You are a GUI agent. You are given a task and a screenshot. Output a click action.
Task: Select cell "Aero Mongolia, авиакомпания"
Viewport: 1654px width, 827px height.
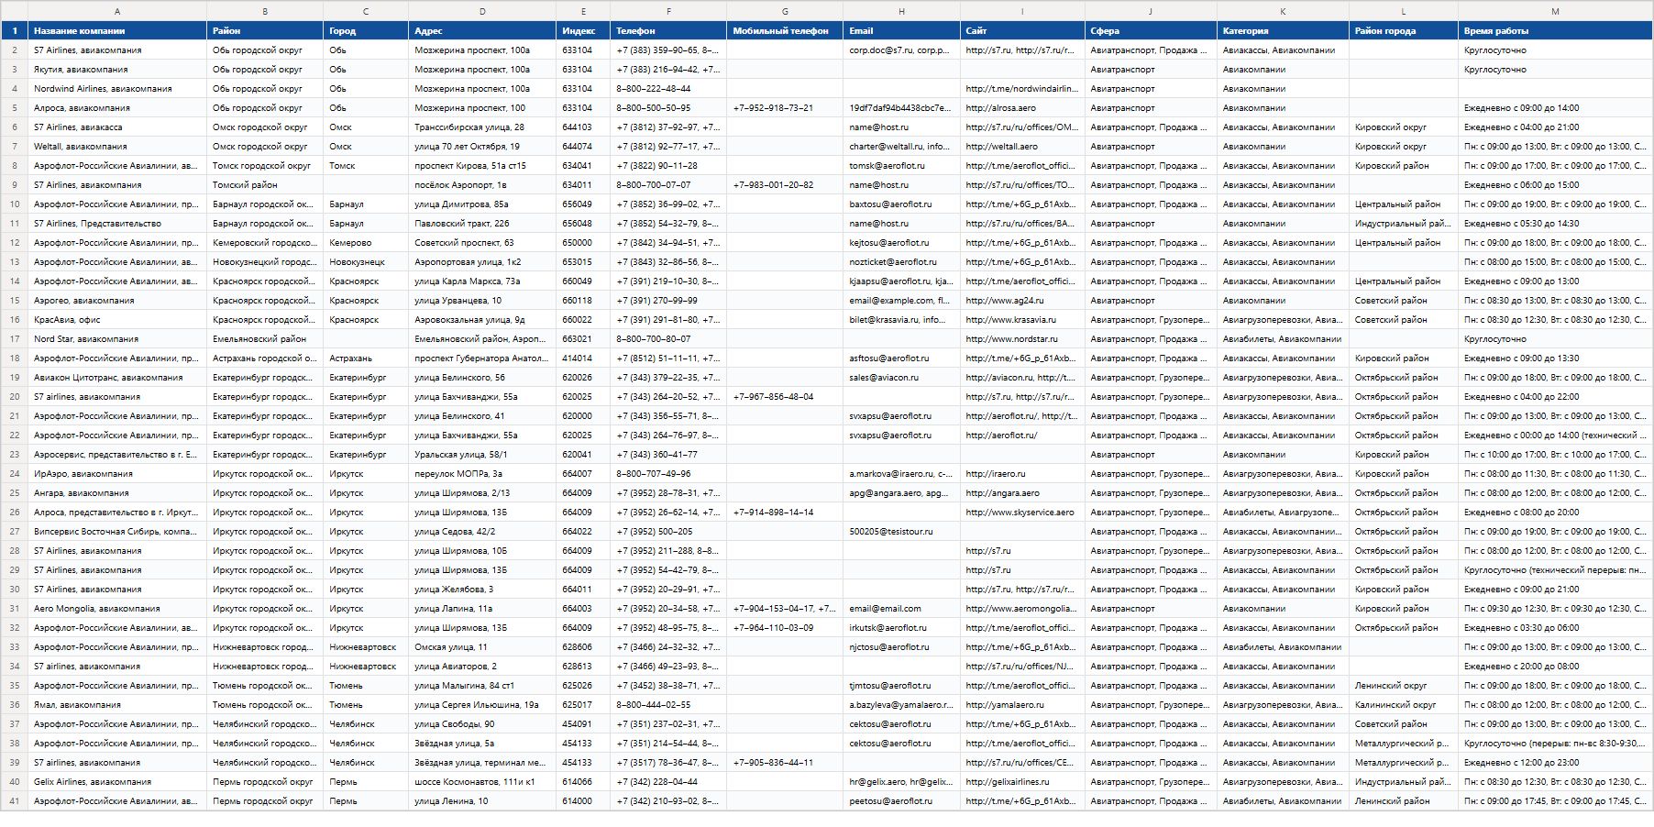(117, 609)
